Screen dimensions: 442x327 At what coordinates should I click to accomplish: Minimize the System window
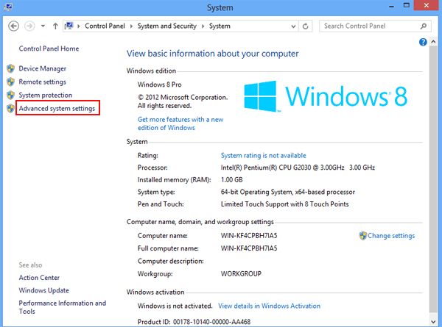392,6
